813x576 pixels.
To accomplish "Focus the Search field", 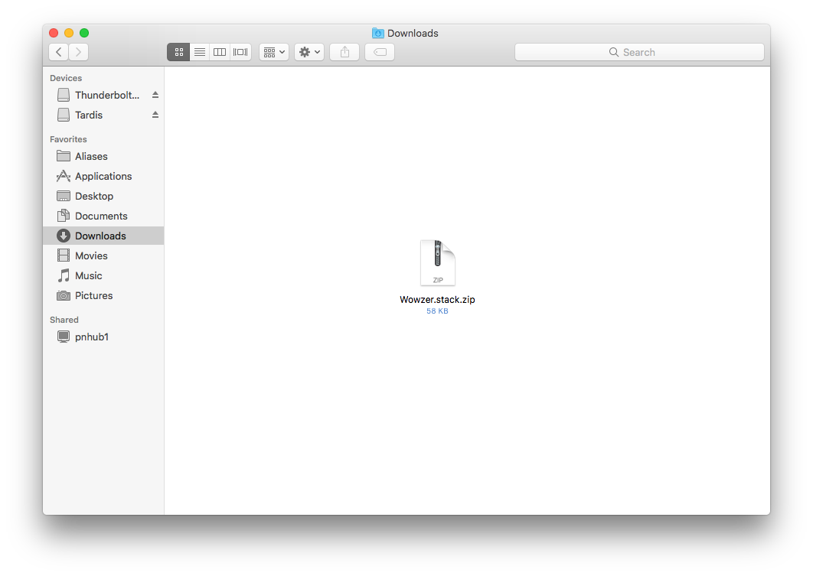I will (x=639, y=52).
